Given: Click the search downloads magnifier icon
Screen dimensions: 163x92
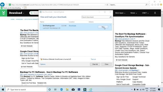Looking at the screenshot, I should (x=110, y=17).
